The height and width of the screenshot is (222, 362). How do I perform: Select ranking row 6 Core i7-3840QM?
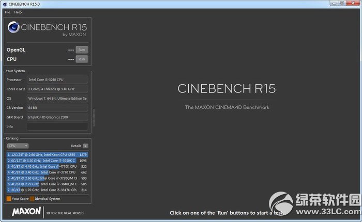coord(47,184)
